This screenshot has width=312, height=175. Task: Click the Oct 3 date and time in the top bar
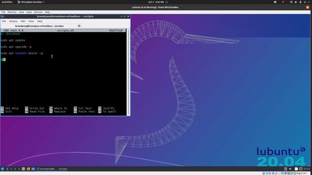pos(156,2)
